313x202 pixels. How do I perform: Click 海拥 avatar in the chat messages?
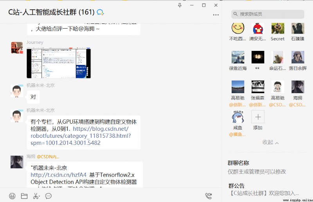[x=17, y=162]
